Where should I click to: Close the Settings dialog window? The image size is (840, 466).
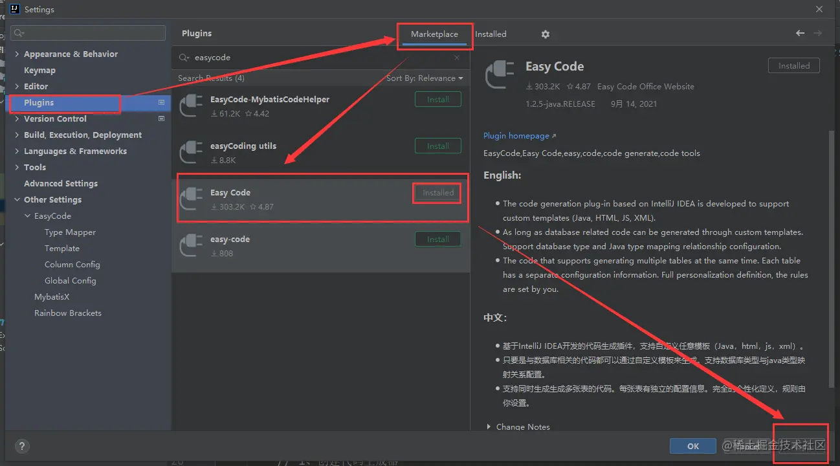point(820,9)
